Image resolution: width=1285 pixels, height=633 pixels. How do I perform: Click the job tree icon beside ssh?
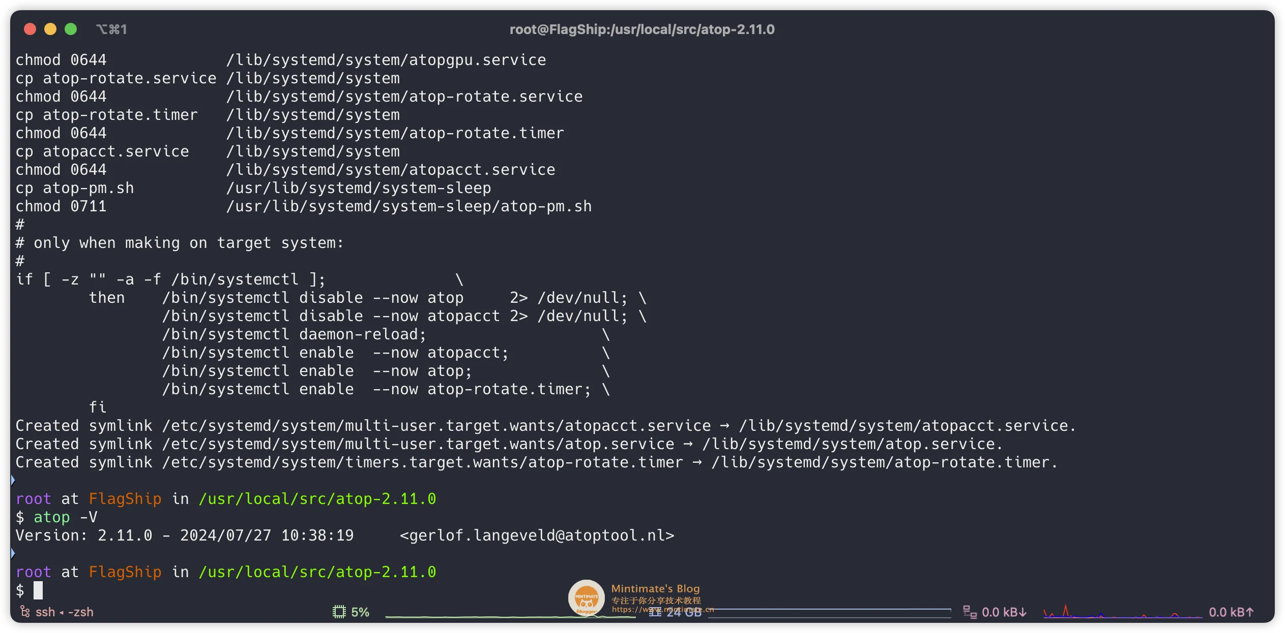pos(24,612)
